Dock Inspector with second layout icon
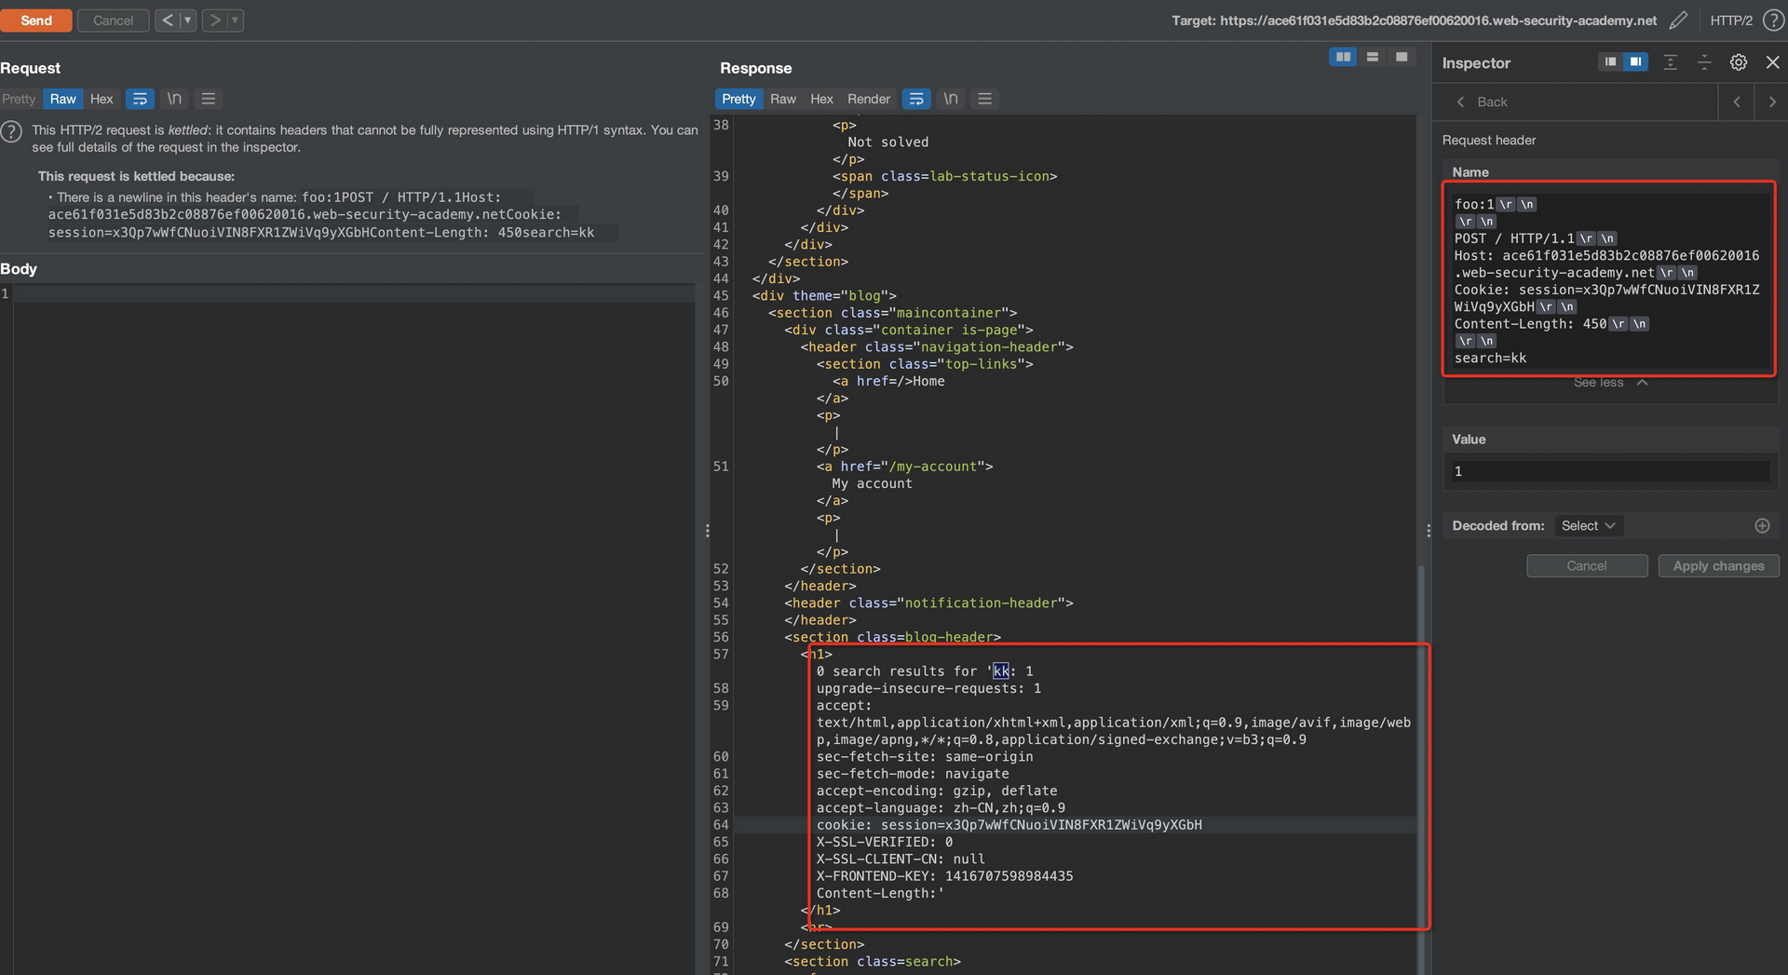The image size is (1788, 975). click(1635, 62)
